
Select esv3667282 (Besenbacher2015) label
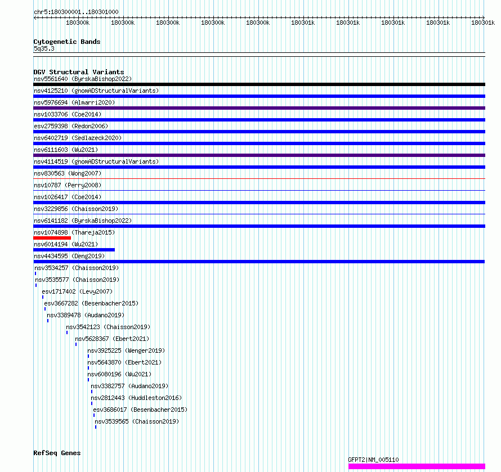[91, 303]
